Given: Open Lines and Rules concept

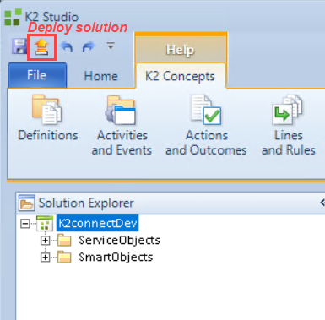Looking at the screenshot, I should tap(289, 126).
